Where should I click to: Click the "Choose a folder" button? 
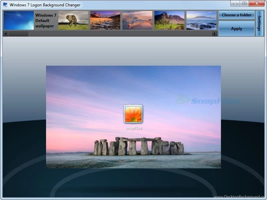(236, 15)
